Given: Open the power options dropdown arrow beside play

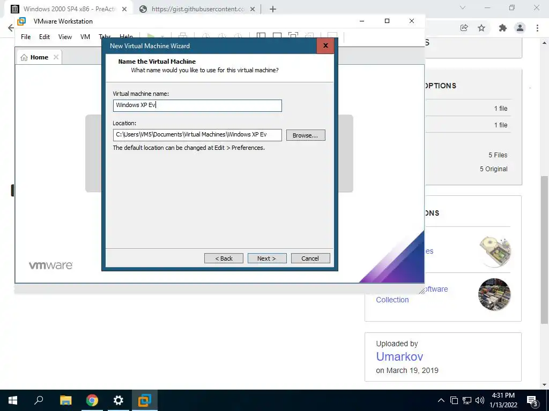Looking at the screenshot, I should click(x=162, y=36).
